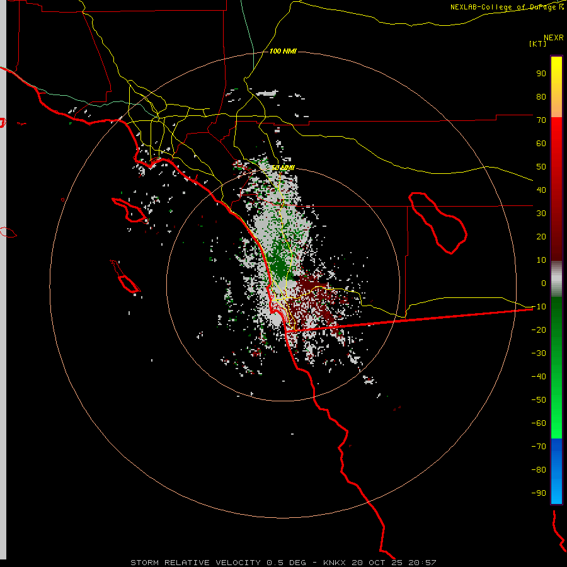Click the Salton Sea outline on the map
The height and width of the screenshot is (567, 567).
(x=438, y=223)
